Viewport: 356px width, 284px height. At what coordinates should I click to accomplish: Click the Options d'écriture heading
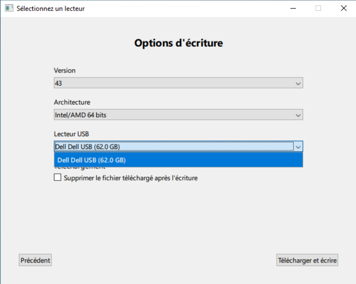tap(178, 43)
